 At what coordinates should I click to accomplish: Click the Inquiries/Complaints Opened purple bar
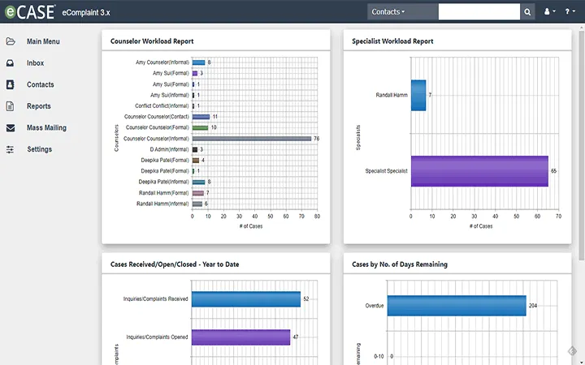(x=240, y=337)
